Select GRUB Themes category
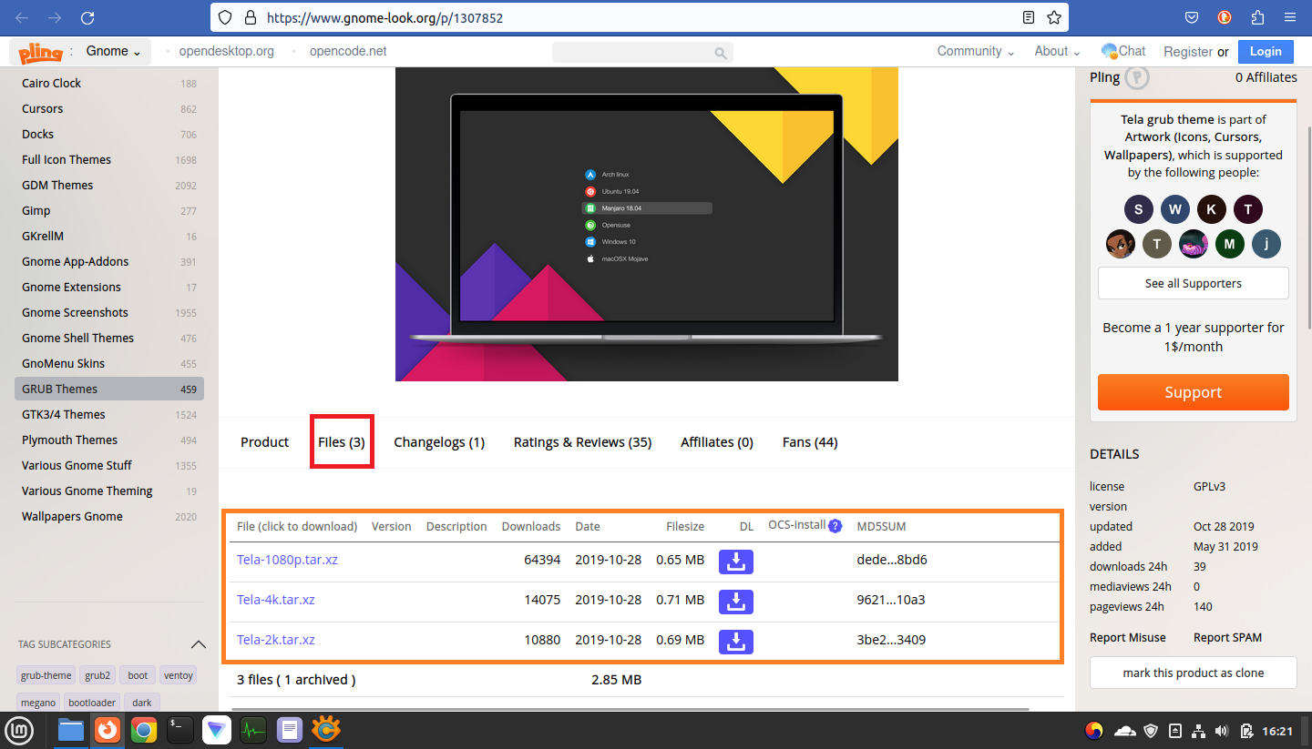1312x749 pixels. [109, 389]
